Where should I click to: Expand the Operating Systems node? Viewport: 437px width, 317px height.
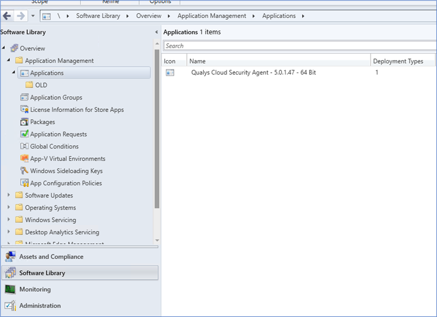click(x=8, y=207)
